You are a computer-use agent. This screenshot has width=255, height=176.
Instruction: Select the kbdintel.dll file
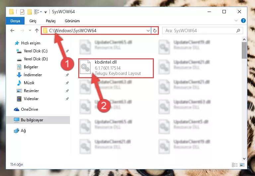(x=116, y=68)
